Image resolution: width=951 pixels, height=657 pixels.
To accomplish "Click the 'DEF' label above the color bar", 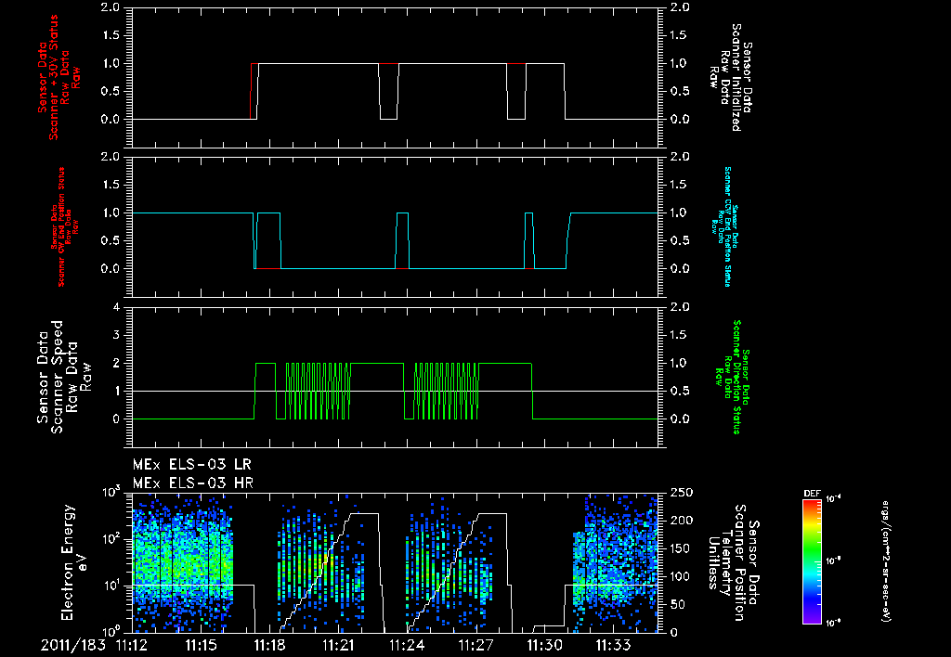I will point(812,494).
